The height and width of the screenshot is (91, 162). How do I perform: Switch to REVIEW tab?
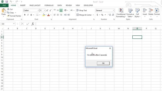pyautogui.click(x=69, y=5)
